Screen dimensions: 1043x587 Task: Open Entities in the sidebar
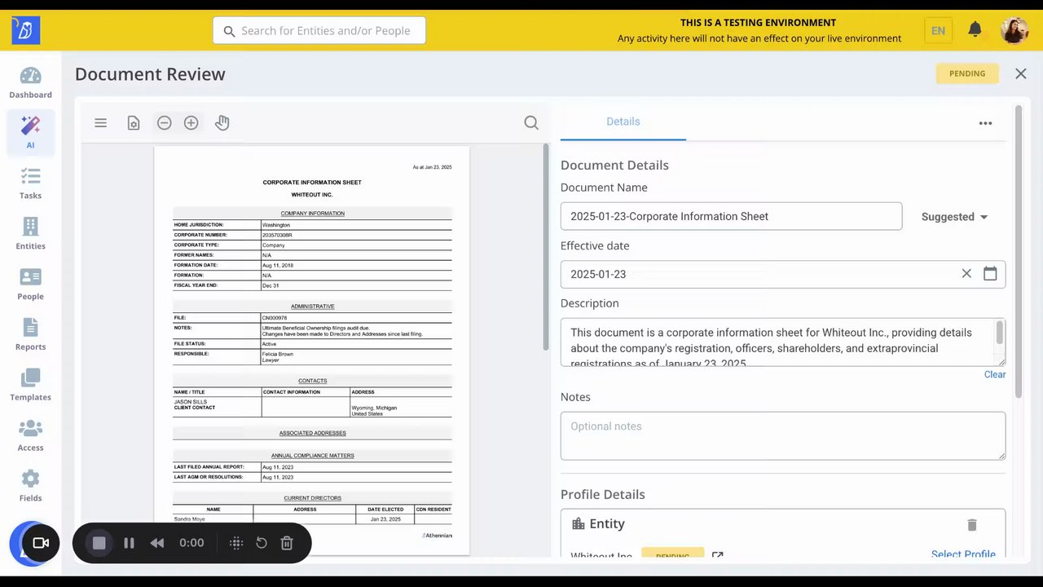pyautogui.click(x=30, y=234)
